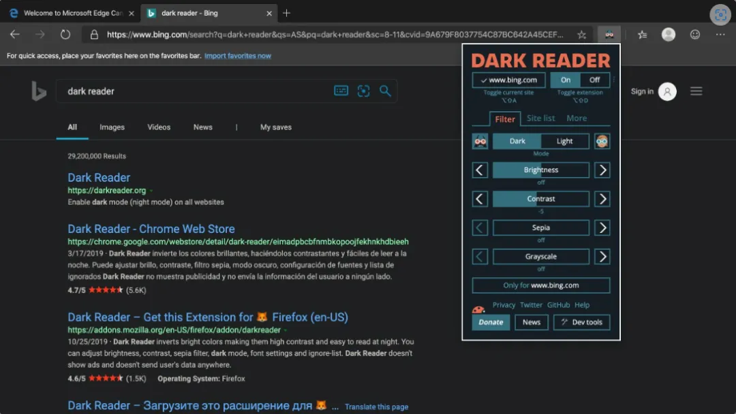
Task: Open My saves in Bing
Action: [x=276, y=127]
